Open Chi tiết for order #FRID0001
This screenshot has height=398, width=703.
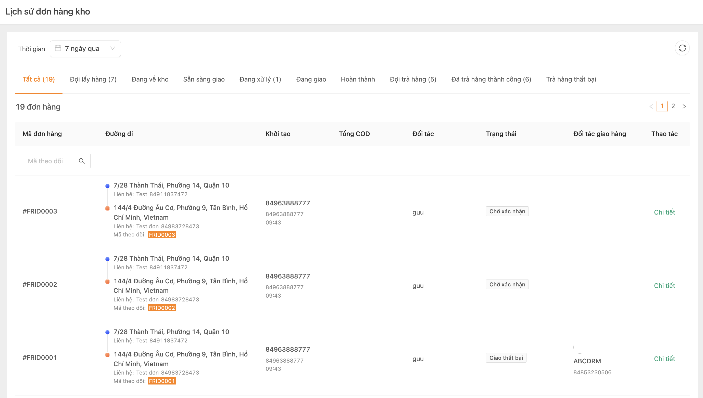664,359
